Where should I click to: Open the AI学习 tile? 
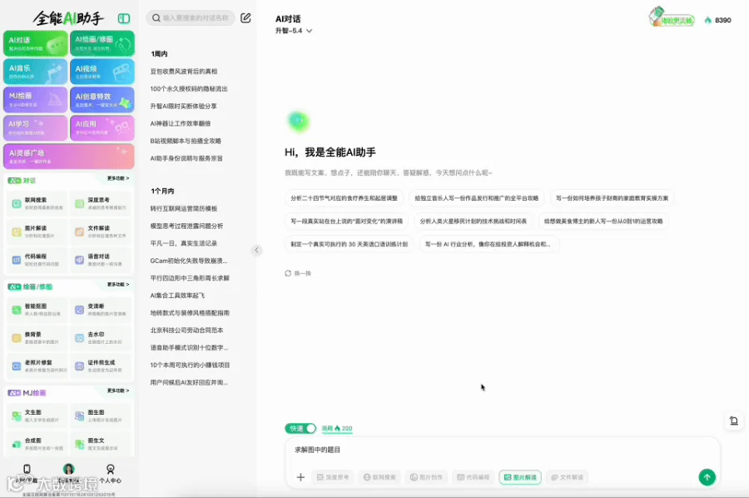point(36,127)
